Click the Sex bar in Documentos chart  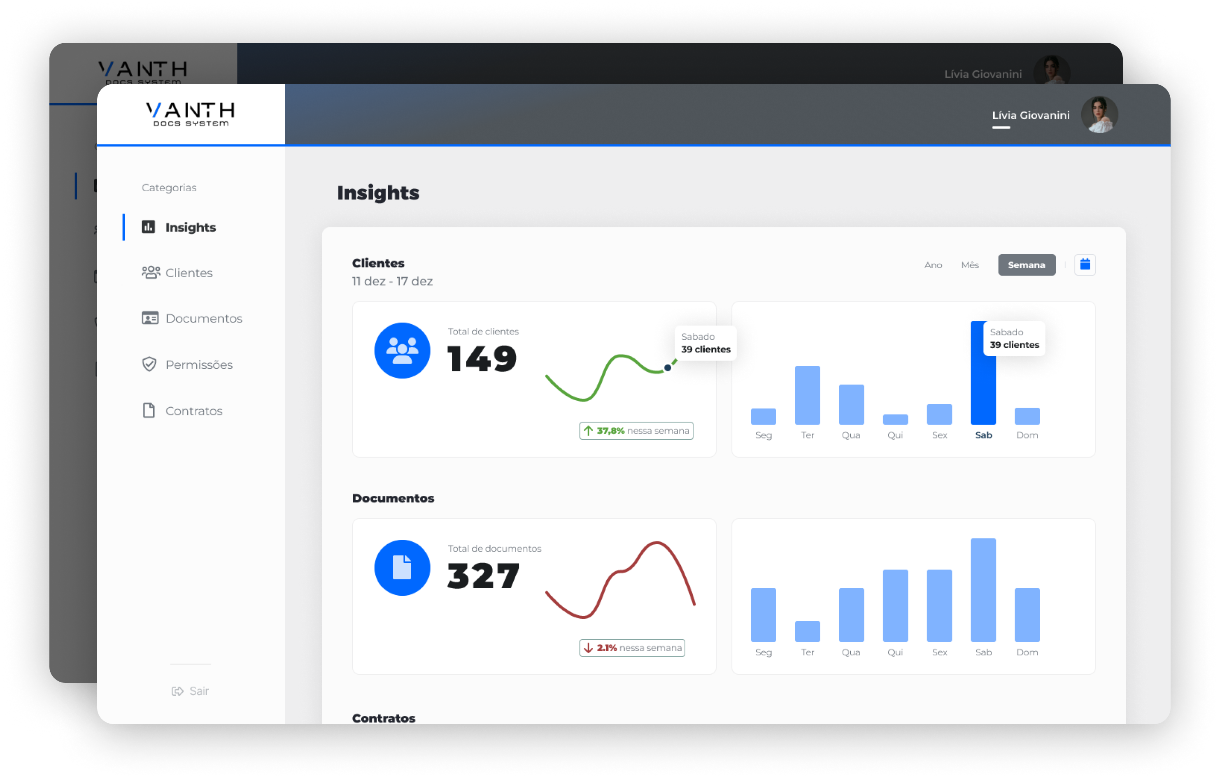[x=939, y=606]
